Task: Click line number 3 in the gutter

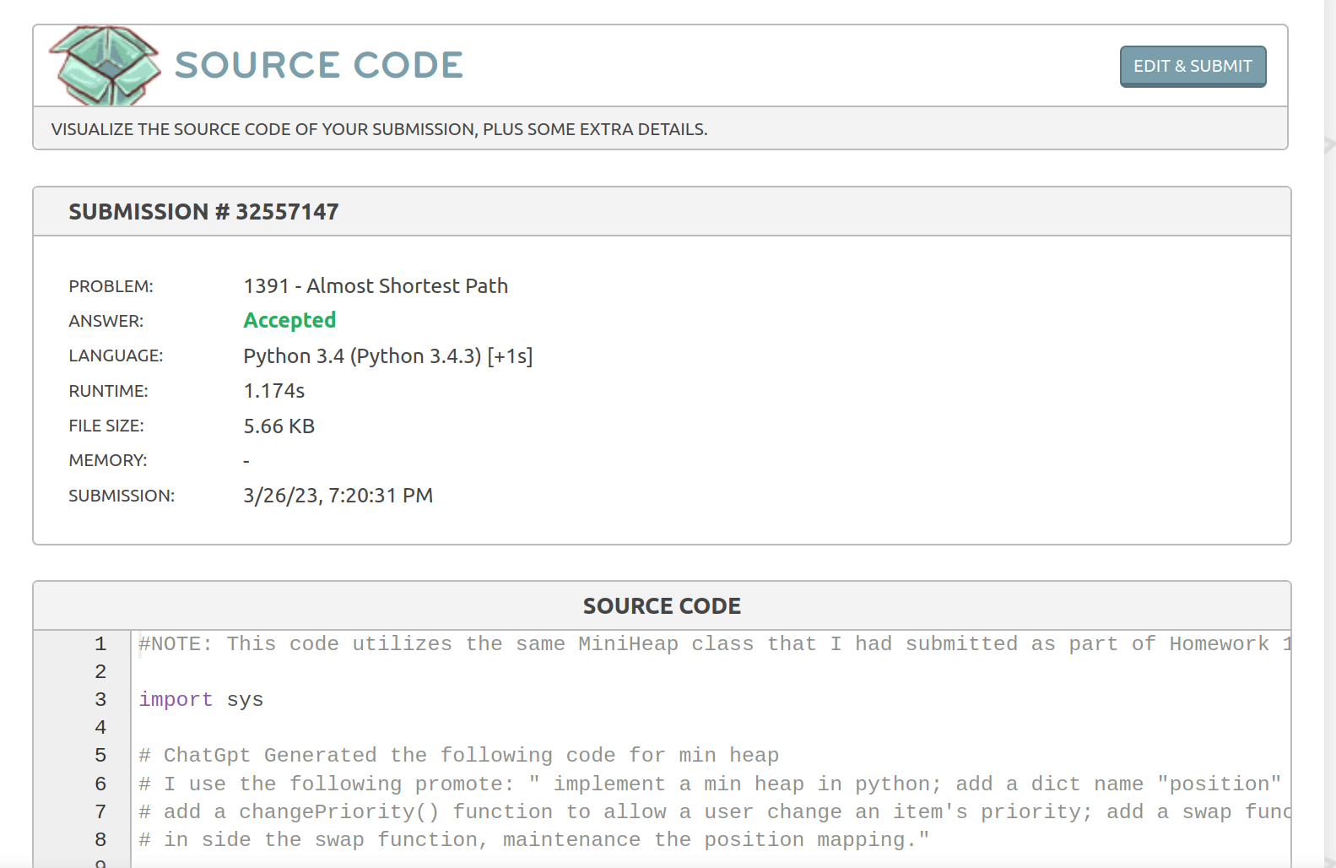Action: (x=100, y=700)
